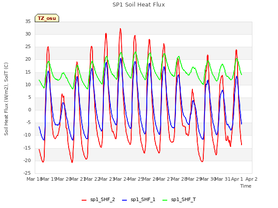Toggle the sp1_SHF_T legend label
The width and height of the screenshot is (278, 208).
183,199
